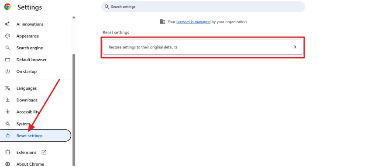Click the external link icon beside Extensions
This screenshot has height=167, width=371.
coord(44,152)
